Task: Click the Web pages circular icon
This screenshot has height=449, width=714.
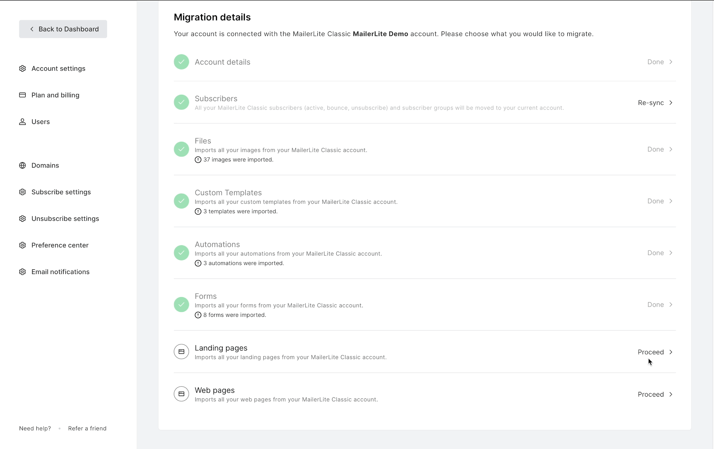Action: tap(181, 394)
